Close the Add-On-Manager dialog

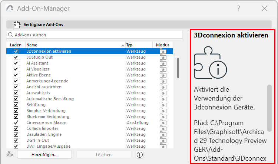264,8
